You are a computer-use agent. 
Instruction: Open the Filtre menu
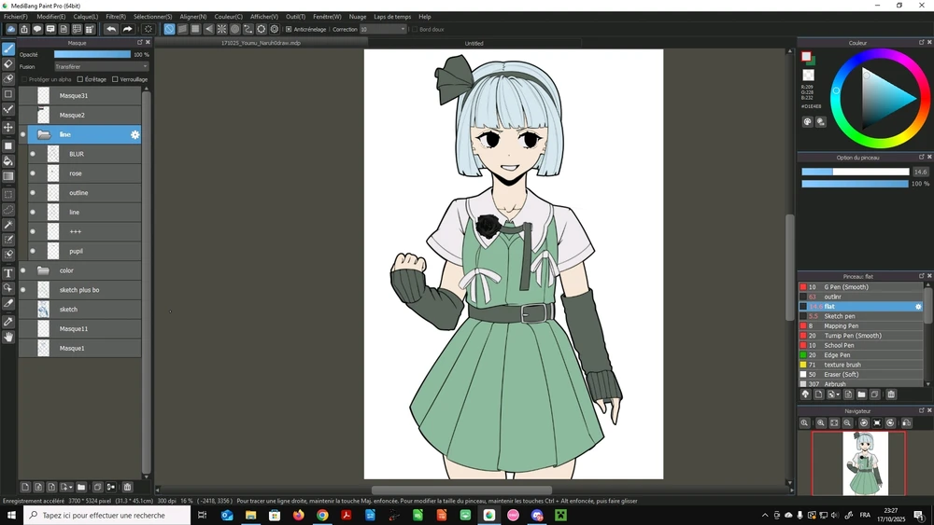[x=116, y=17]
